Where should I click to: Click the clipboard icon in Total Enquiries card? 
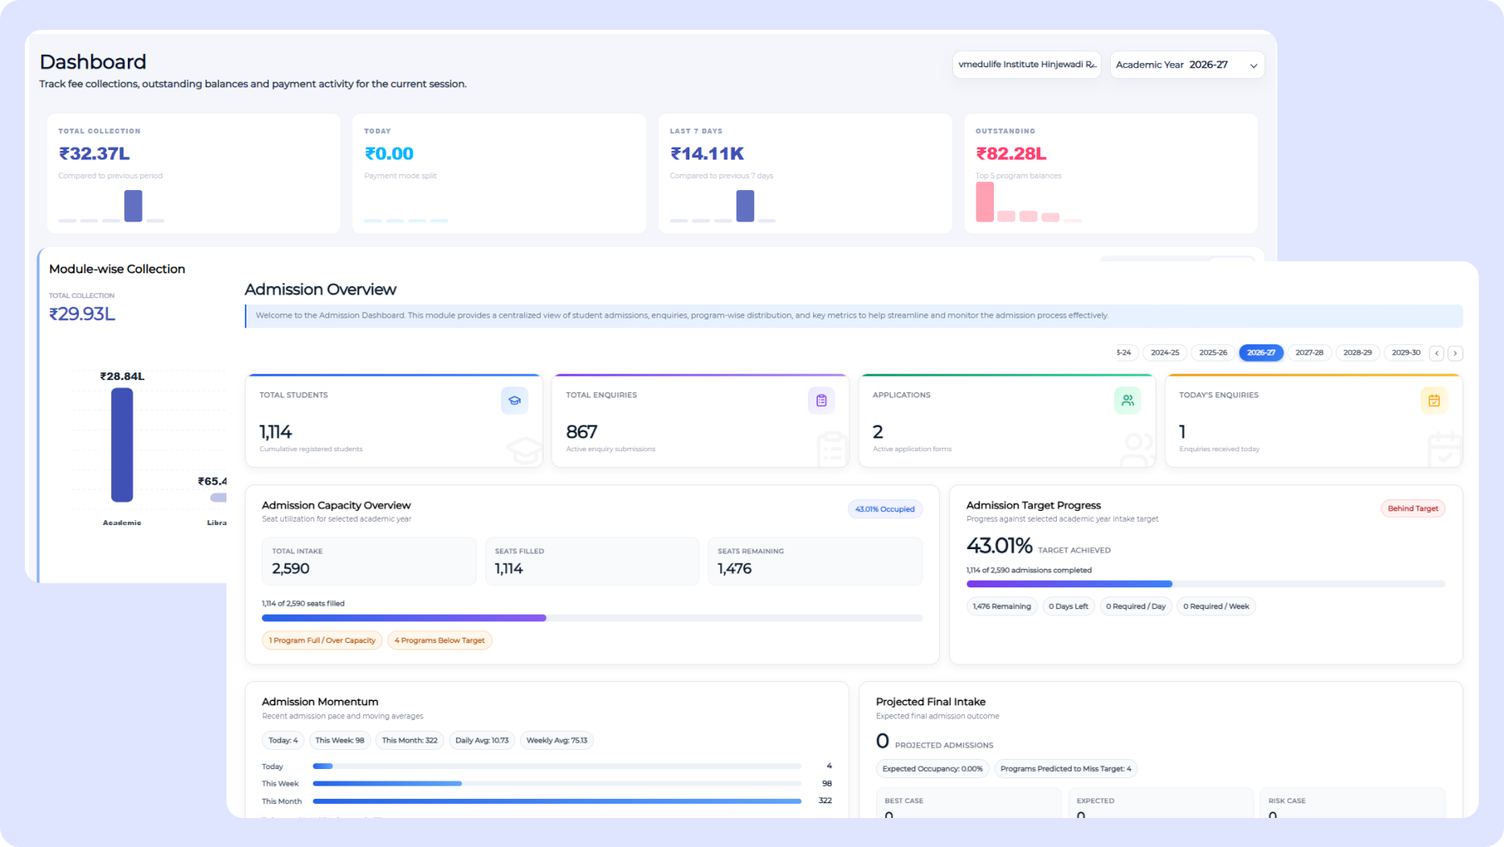821,401
